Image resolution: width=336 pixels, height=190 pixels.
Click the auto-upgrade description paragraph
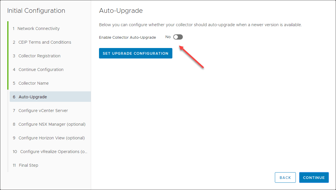pyautogui.click(x=200, y=25)
